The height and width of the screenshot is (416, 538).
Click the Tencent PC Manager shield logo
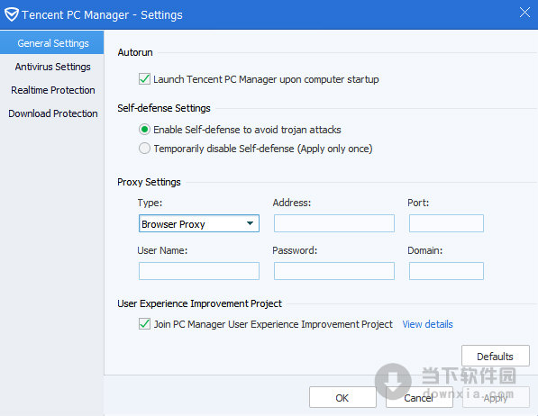[12, 14]
